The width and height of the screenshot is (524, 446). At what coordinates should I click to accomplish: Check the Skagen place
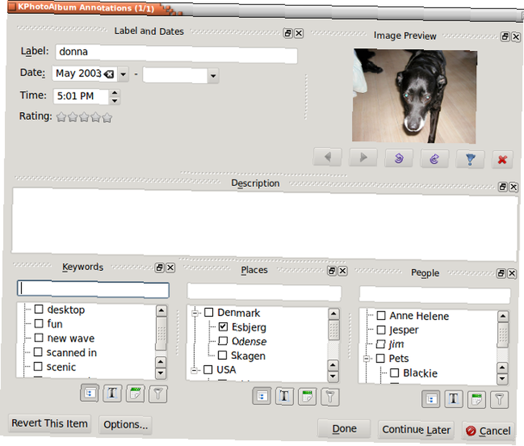coord(222,355)
